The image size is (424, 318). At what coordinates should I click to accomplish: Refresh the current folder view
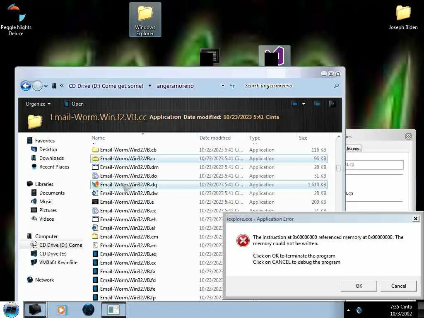(232, 86)
